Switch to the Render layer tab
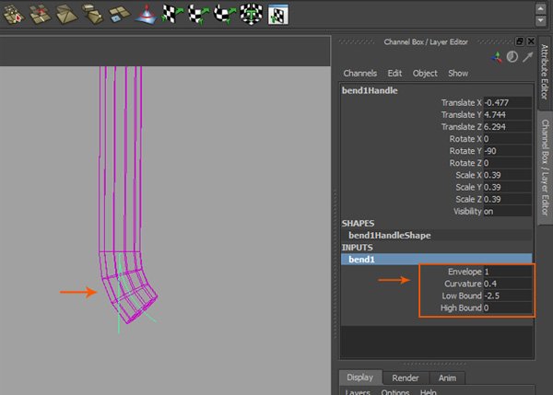The height and width of the screenshot is (395, 553). pos(406,378)
